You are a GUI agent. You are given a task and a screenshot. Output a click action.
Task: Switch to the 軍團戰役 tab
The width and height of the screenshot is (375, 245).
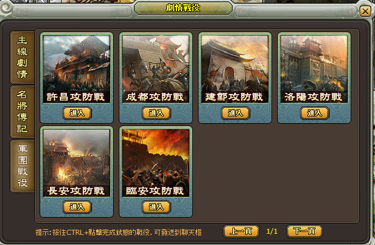(x=22, y=166)
